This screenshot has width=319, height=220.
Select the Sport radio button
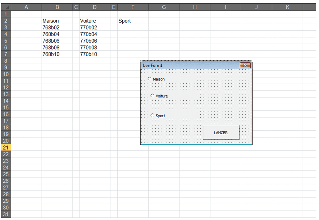pos(152,115)
